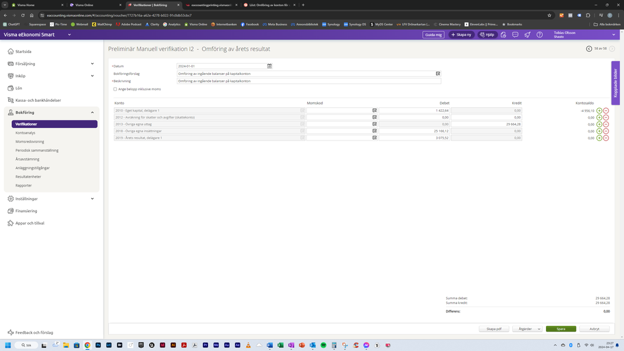Click the Skapa pdf button
This screenshot has height=351, width=624.
[x=493, y=329]
